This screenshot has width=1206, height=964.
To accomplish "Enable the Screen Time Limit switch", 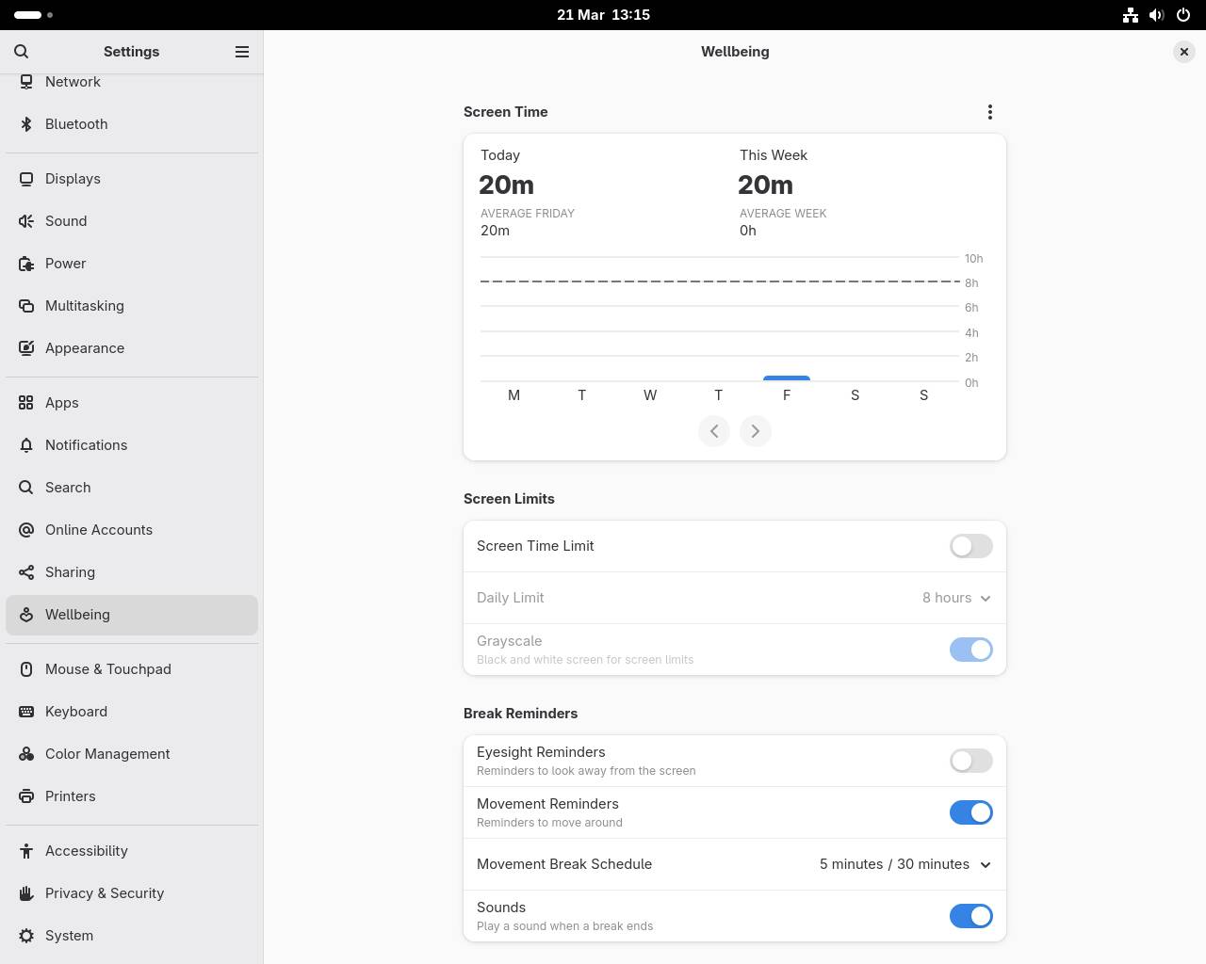I will [x=970, y=546].
